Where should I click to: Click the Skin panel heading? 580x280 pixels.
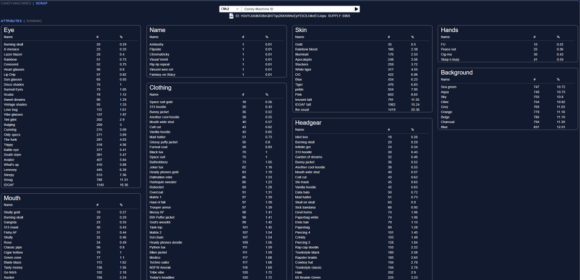pyautogui.click(x=301, y=30)
